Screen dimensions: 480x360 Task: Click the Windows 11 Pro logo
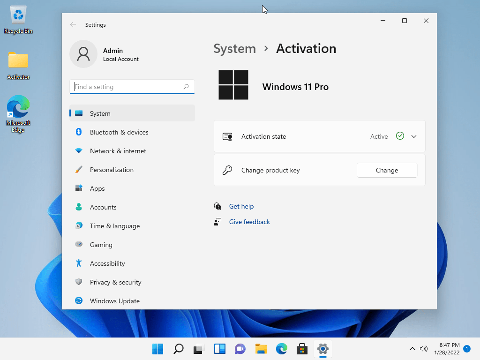point(233,85)
